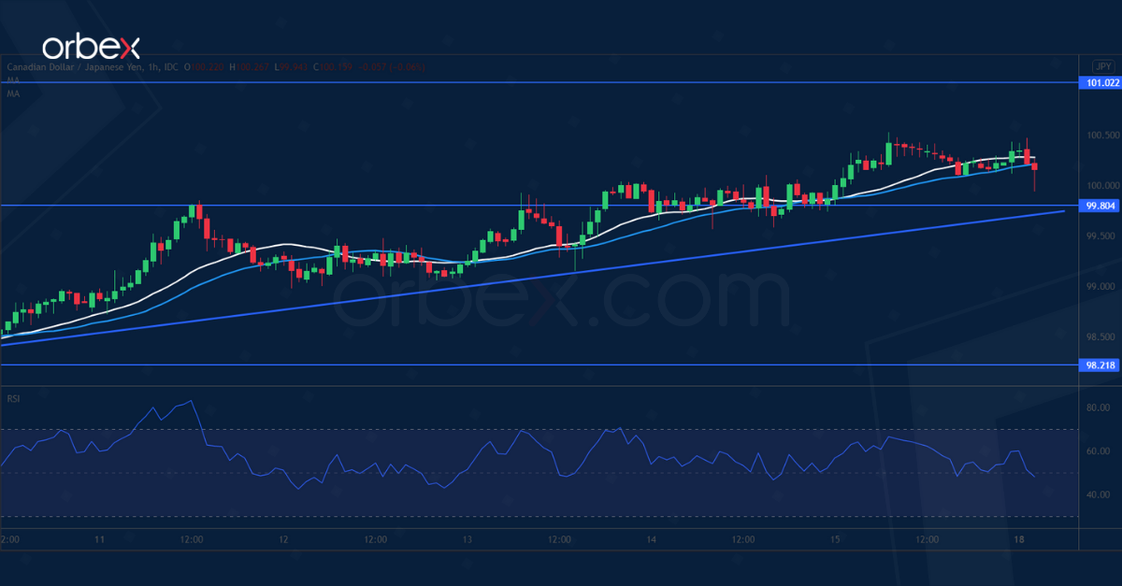Click the 1h timeframe in the chart legend

pyautogui.click(x=150, y=67)
